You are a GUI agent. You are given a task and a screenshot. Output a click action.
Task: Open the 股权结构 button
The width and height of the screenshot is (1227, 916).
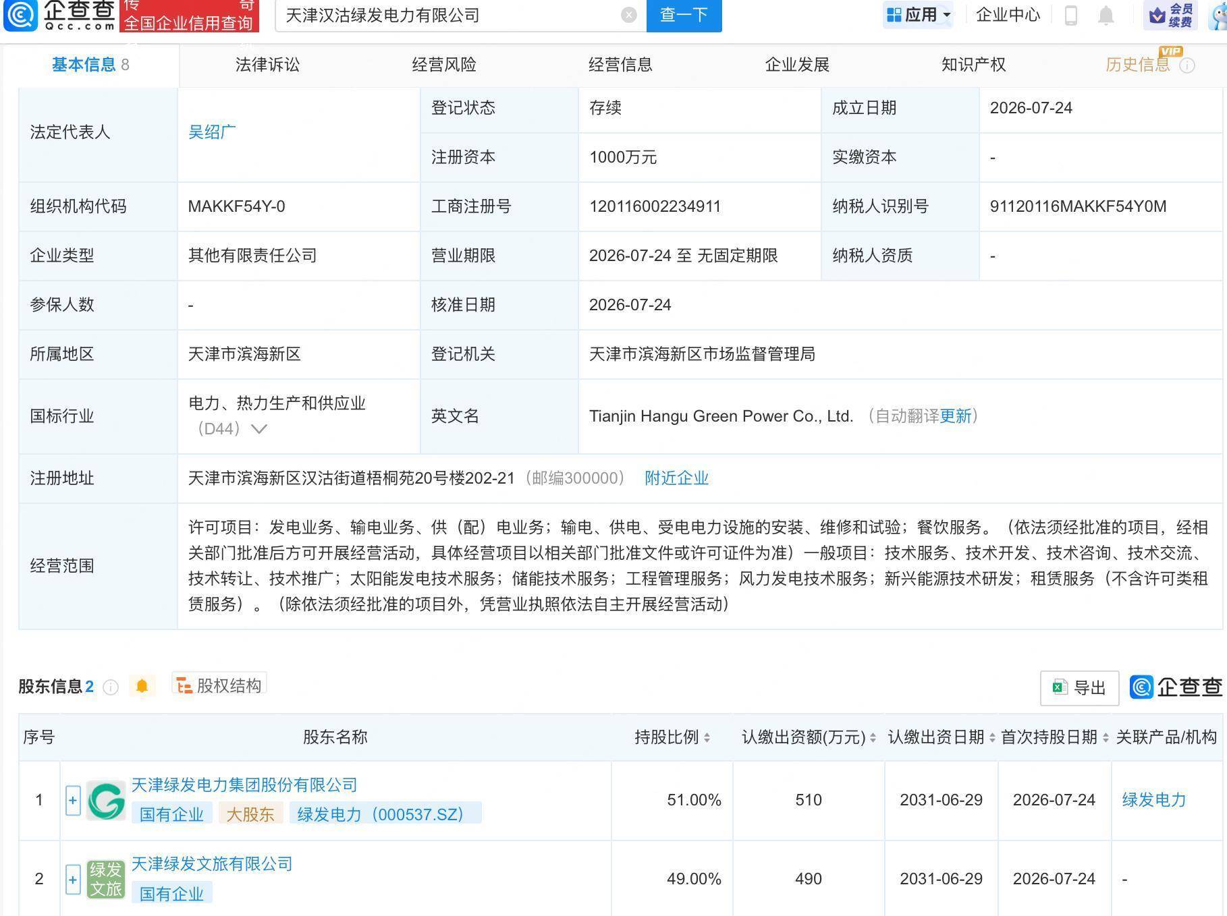pos(219,685)
